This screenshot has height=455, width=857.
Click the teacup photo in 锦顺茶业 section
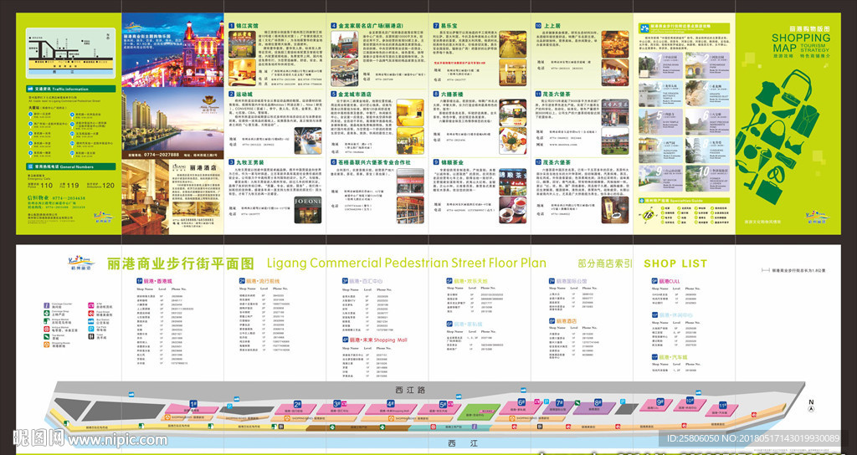point(513,210)
